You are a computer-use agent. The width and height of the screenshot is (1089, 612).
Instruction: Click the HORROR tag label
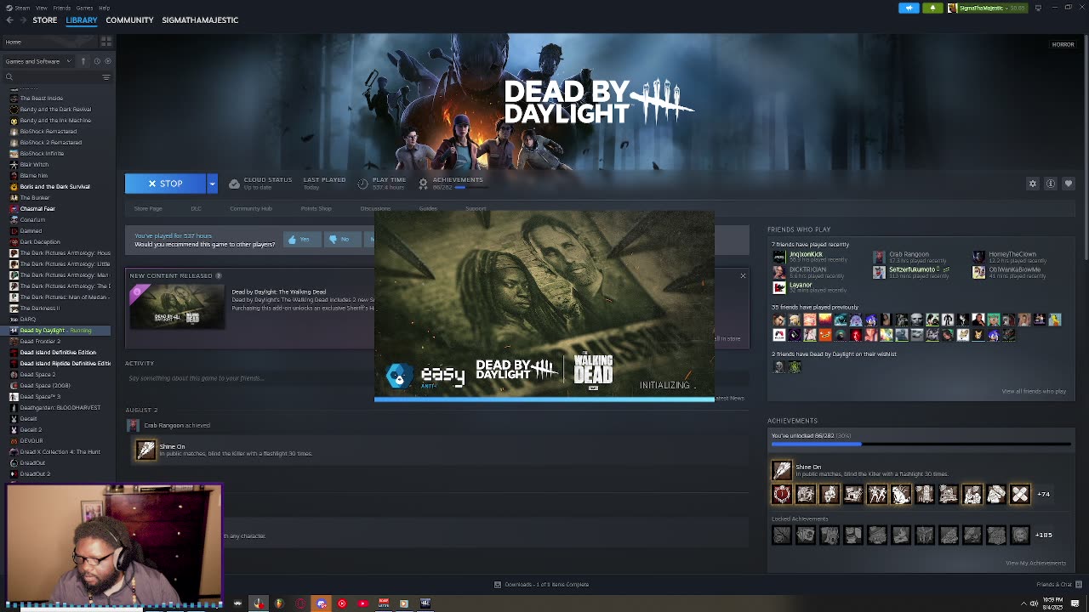(1063, 44)
